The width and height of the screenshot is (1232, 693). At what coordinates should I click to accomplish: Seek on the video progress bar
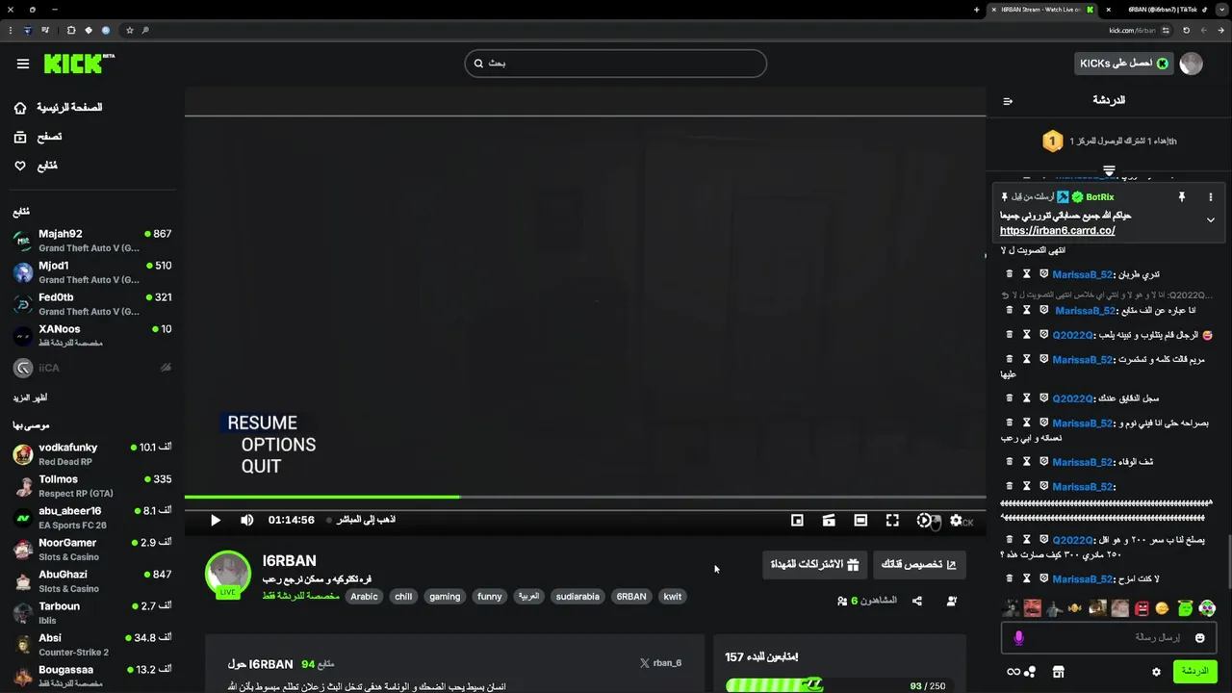coord(585,497)
